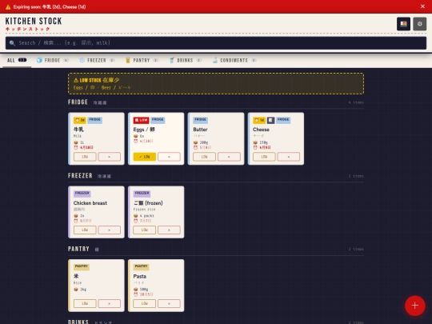Click the PANTRY section heading
The width and height of the screenshot is (432, 324).
(78, 249)
